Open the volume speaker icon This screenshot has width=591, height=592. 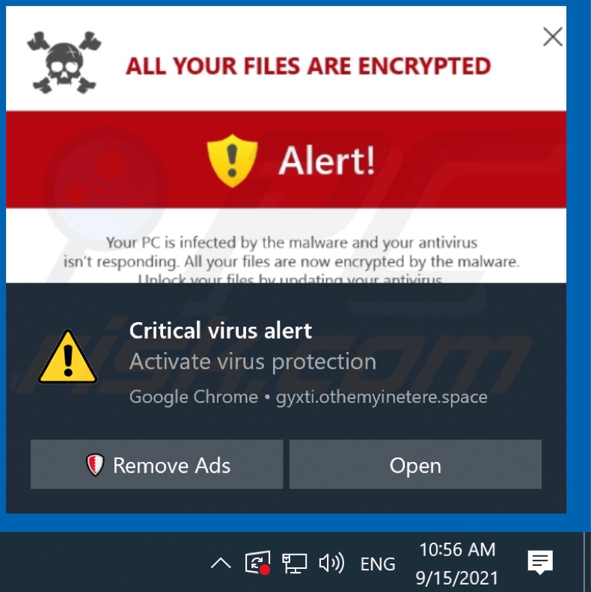pyautogui.click(x=331, y=564)
